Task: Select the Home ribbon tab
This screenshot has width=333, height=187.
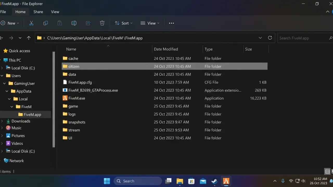Action: coord(20,12)
